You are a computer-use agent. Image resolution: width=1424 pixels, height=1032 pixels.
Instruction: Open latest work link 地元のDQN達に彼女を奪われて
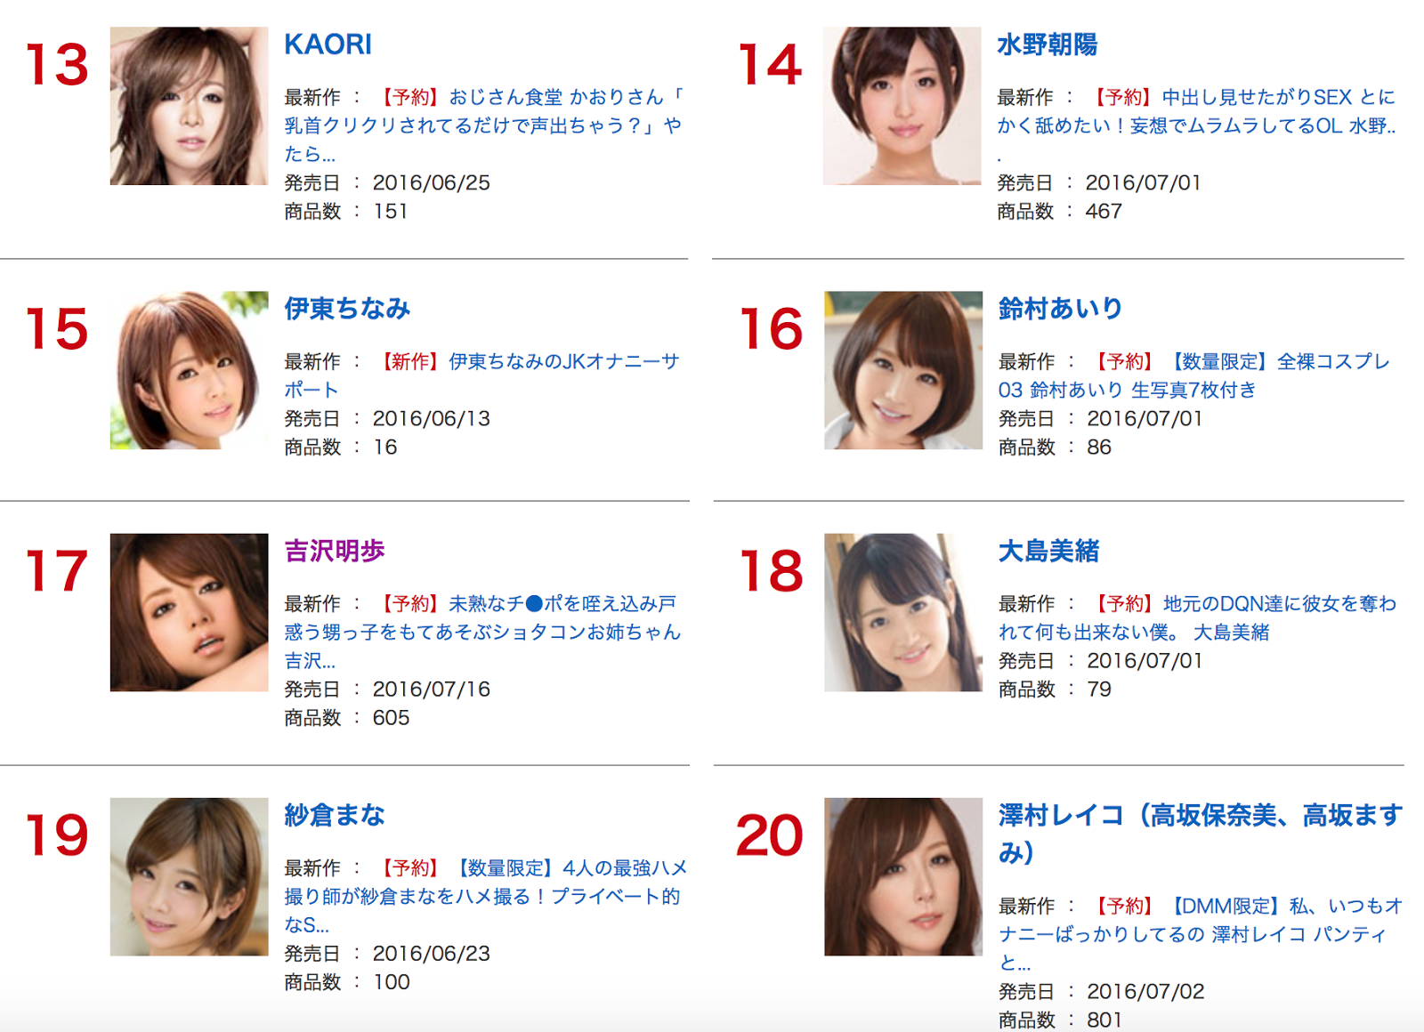1197,617
